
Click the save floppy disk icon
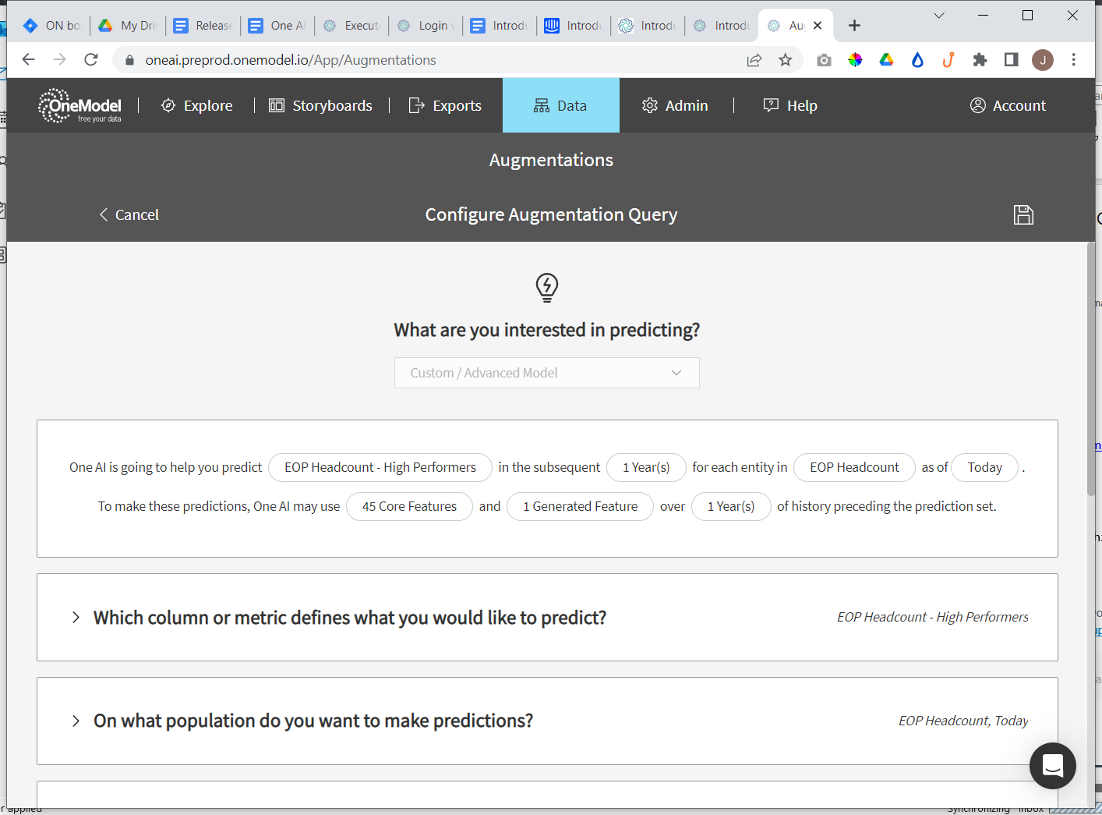point(1023,214)
